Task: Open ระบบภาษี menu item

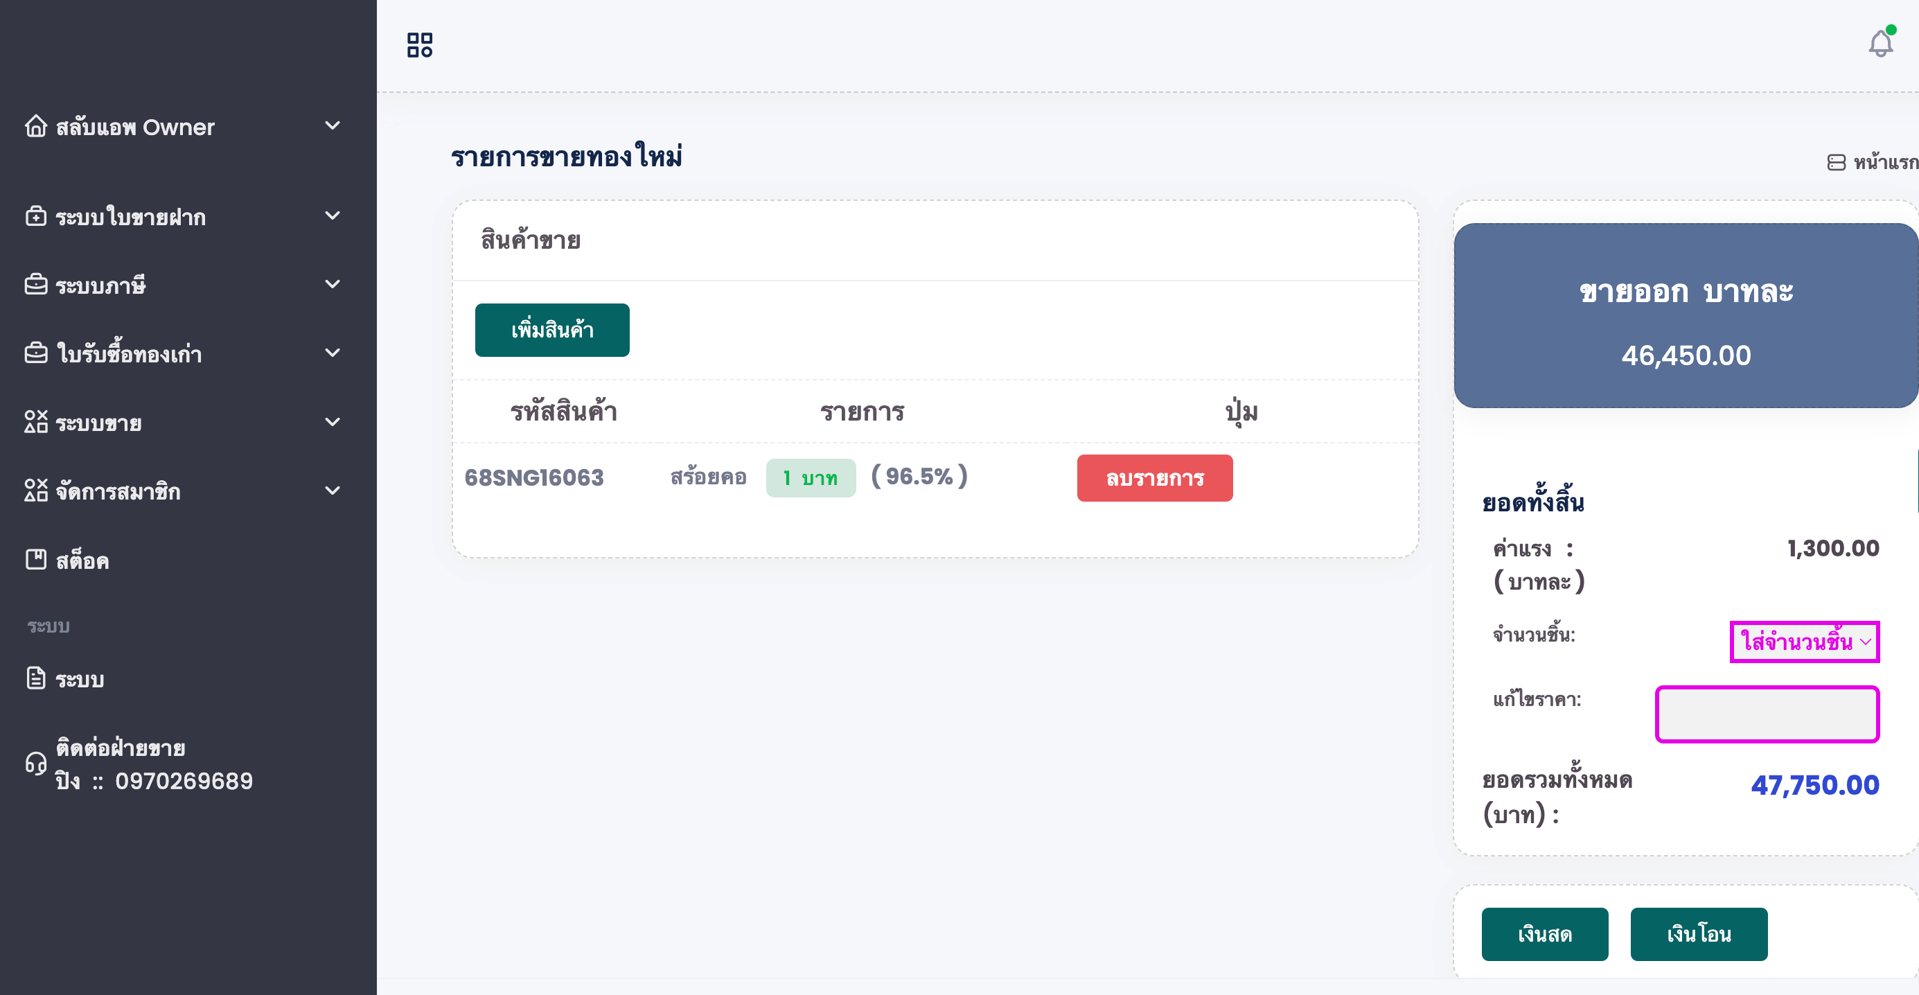Action: (x=100, y=285)
